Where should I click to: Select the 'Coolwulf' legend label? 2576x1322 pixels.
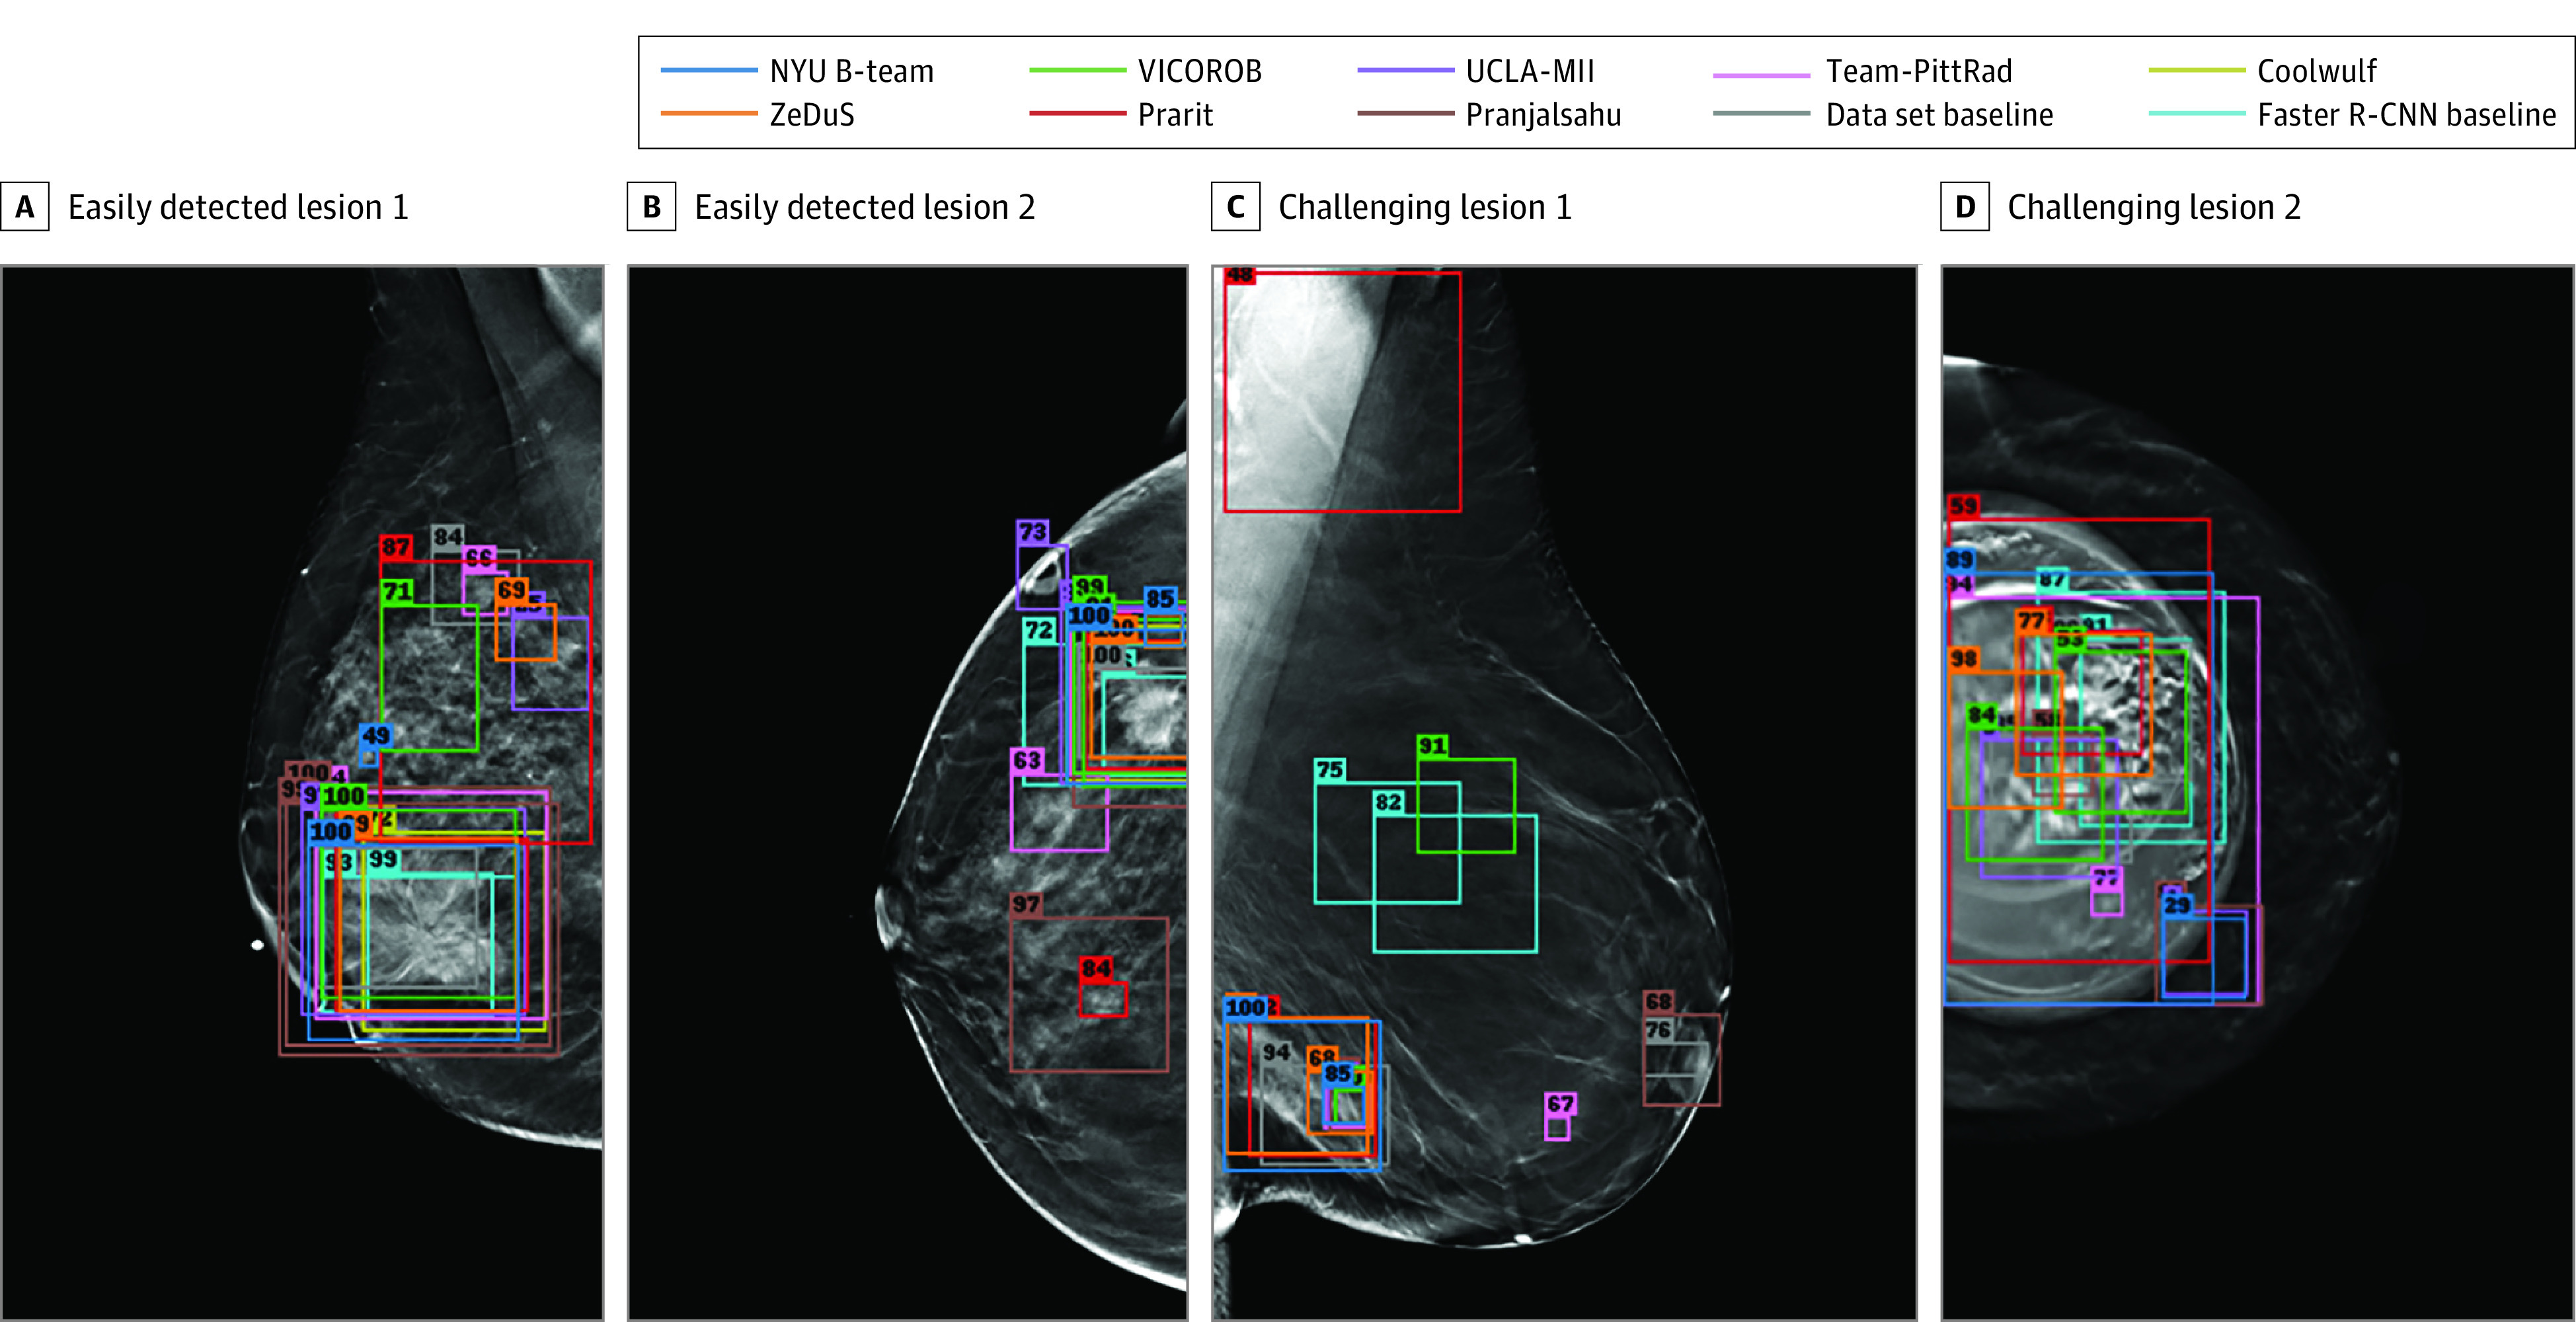tap(2317, 71)
